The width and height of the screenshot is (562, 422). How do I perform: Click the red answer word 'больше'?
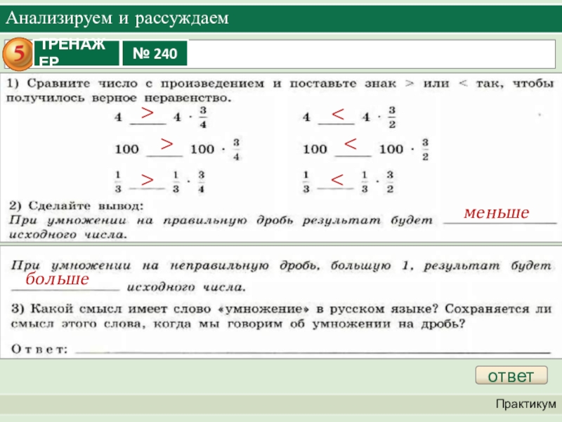pos(58,279)
